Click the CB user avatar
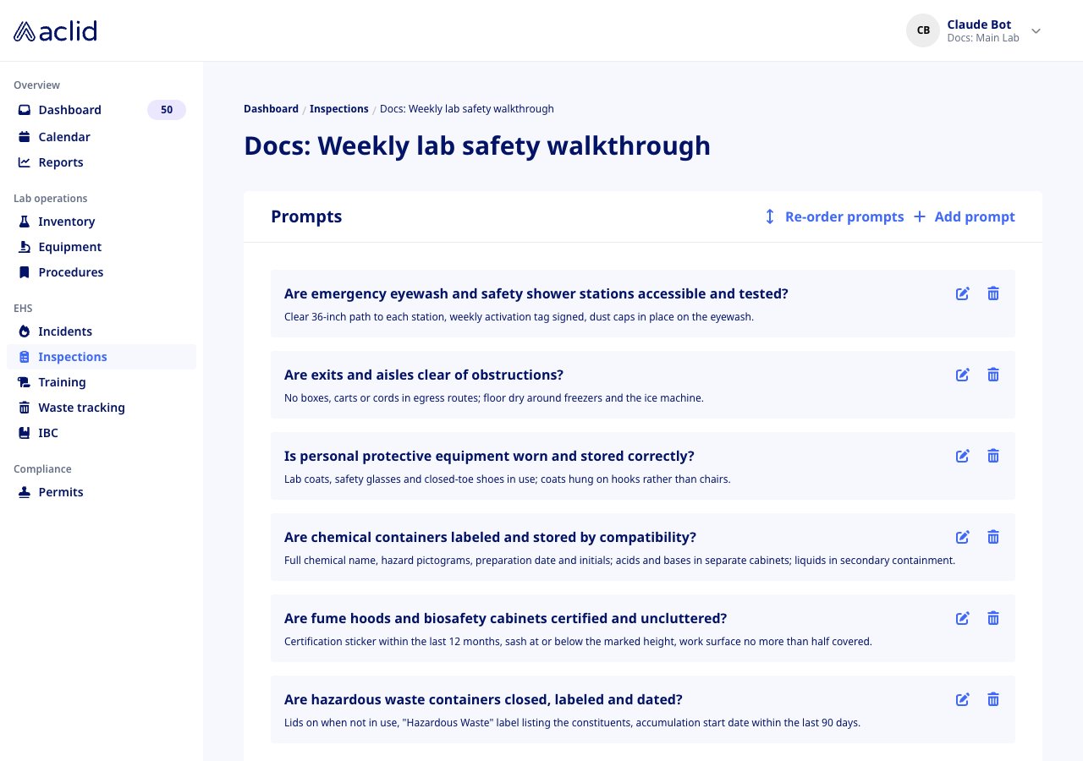Image resolution: width=1083 pixels, height=761 pixels. click(x=923, y=30)
